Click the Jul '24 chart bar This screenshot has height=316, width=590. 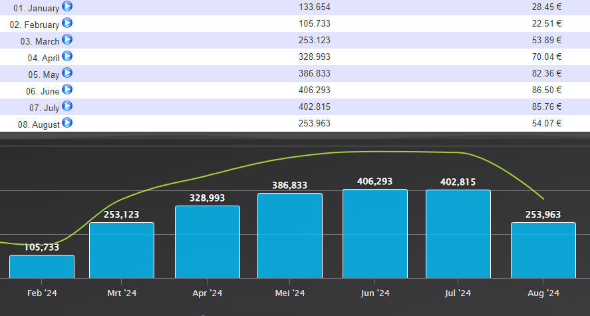pyautogui.click(x=458, y=234)
